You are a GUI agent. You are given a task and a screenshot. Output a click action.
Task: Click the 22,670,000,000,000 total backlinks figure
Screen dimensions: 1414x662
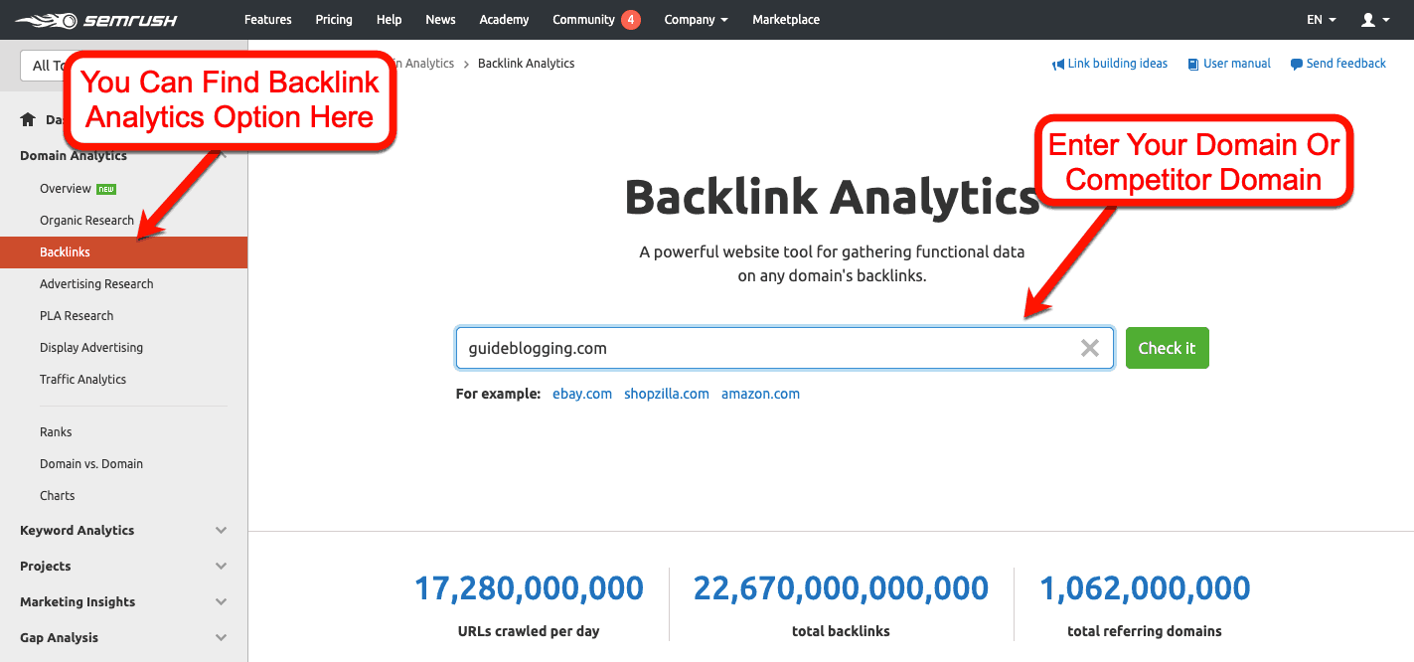pos(841,587)
